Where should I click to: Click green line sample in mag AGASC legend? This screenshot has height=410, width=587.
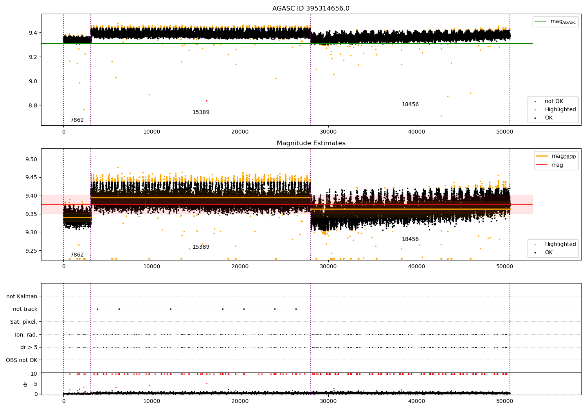pyautogui.click(x=541, y=21)
